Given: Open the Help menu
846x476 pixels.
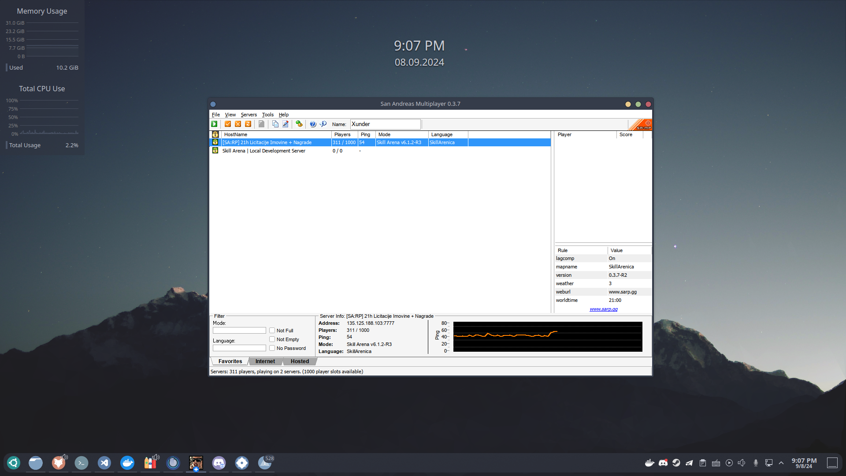Looking at the screenshot, I should point(284,115).
